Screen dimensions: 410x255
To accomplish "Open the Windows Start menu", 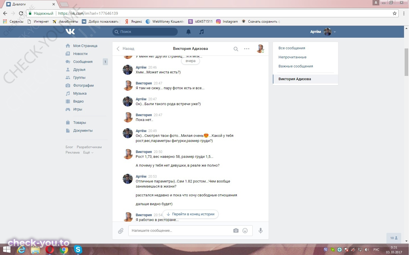I will (7, 250).
